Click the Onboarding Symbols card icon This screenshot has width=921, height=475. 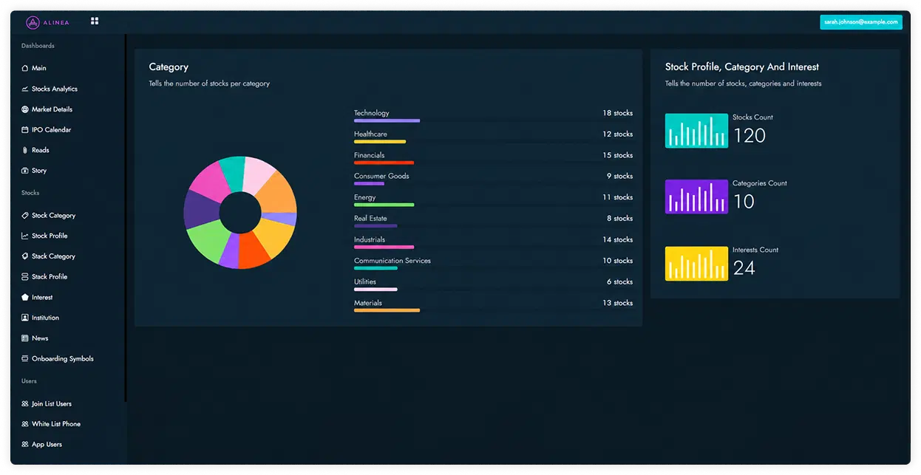pos(25,359)
